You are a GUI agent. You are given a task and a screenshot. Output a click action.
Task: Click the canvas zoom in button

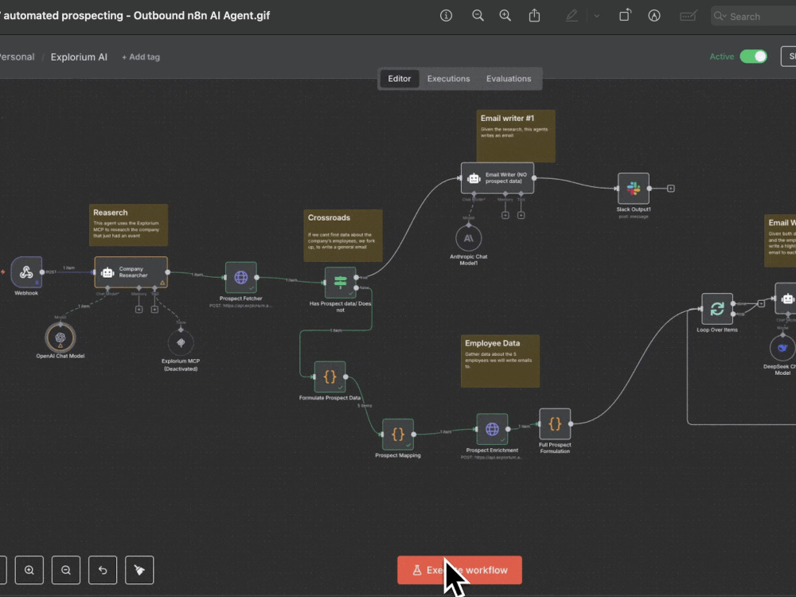click(29, 570)
